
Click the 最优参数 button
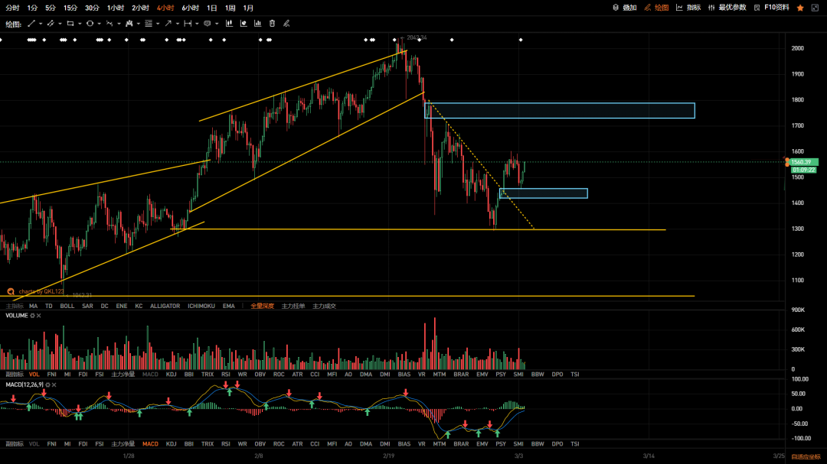click(x=727, y=8)
